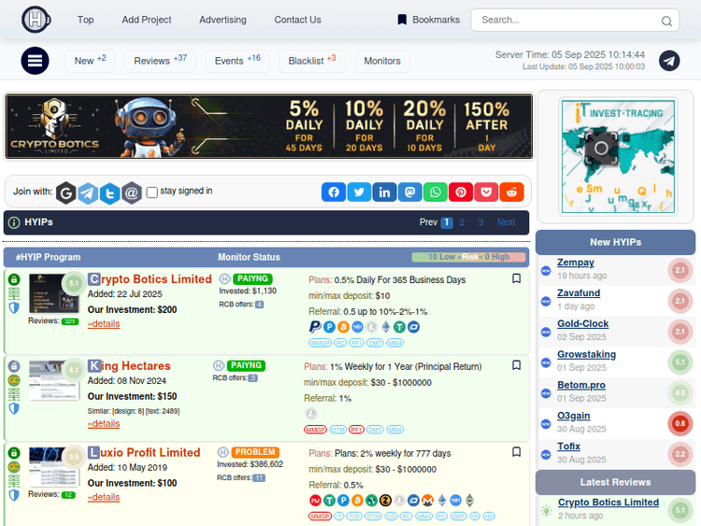Screen dimensions: 701x526
Task: Expand details for King Hectares
Action: 104,423
